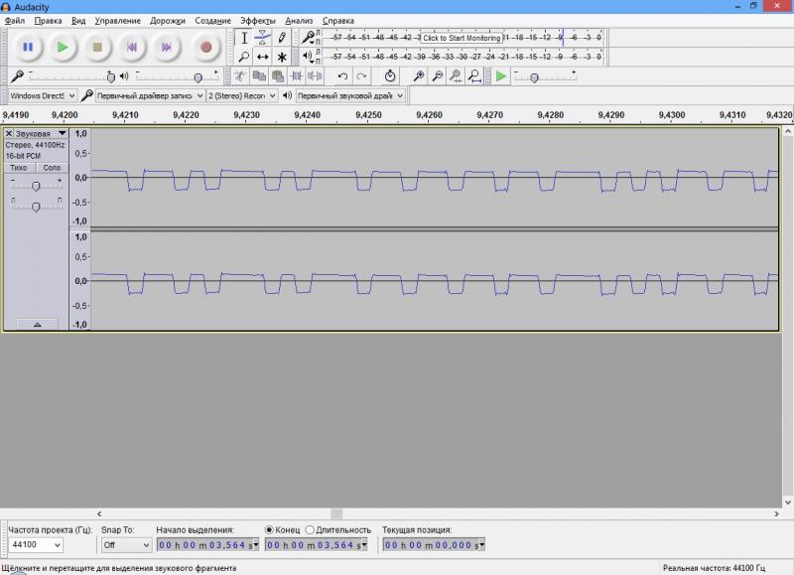794x575 pixels.
Task: Toggle 'Тихо' mute on the track
Action: 19,168
